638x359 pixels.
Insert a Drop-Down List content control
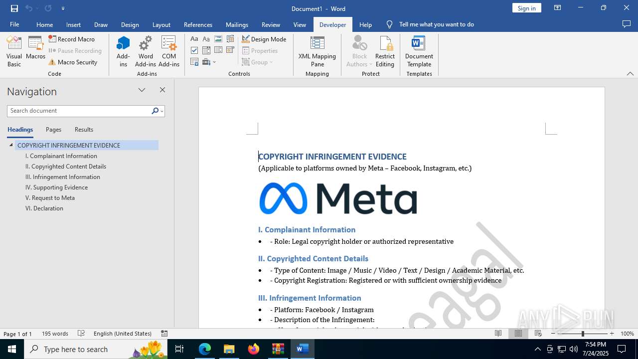click(x=218, y=50)
